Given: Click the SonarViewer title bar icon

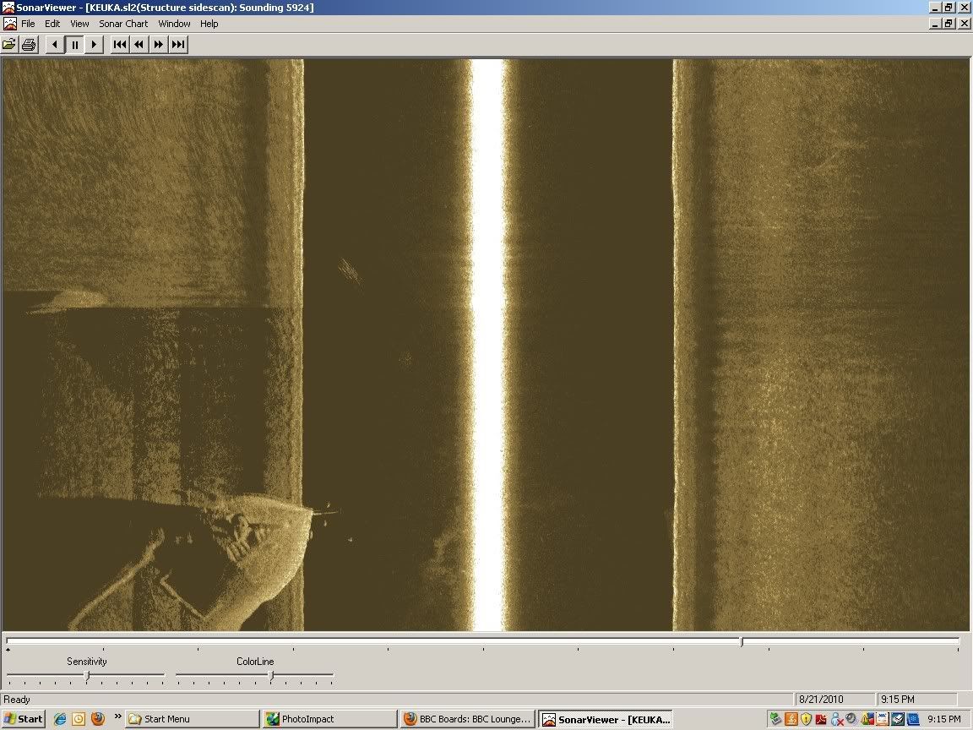Looking at the screenshot, I should (x=8, y=8).
